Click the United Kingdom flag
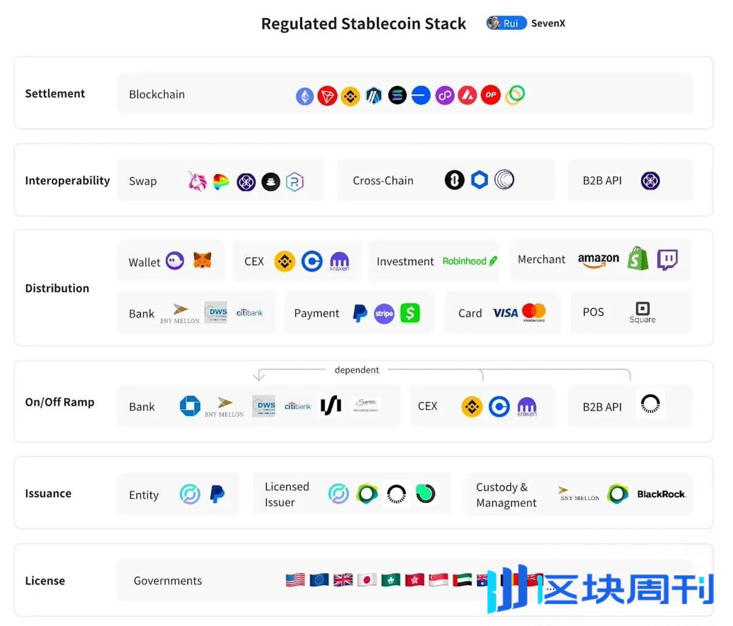Viewport: 733px width, 626px height. click(343, 580)
